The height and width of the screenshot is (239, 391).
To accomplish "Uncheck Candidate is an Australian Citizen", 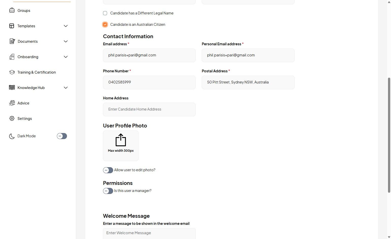I will click(x=105, y=25).
